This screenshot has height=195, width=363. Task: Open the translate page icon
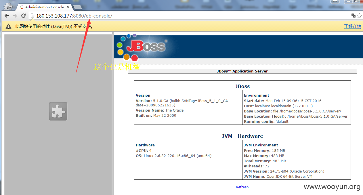(x=354, y=16)
